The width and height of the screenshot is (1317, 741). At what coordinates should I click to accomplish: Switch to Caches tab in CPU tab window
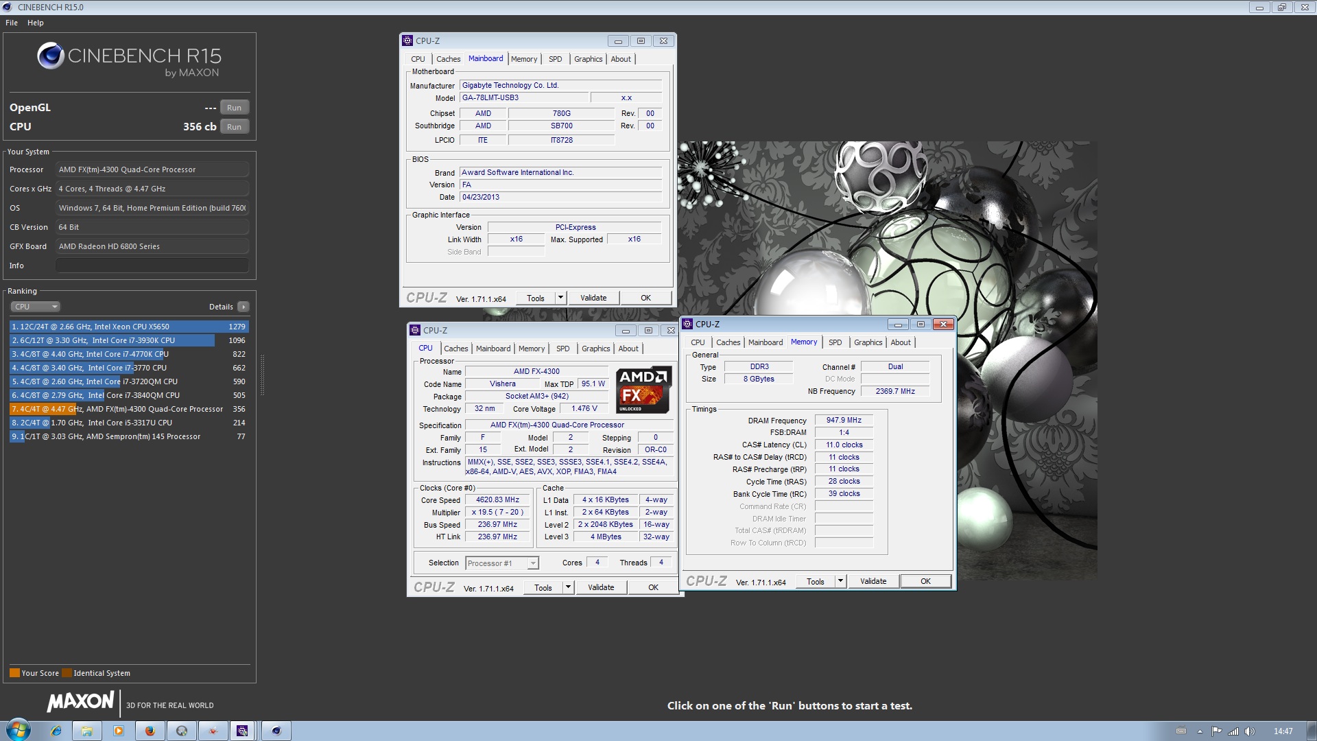click(x=455, y=349)
